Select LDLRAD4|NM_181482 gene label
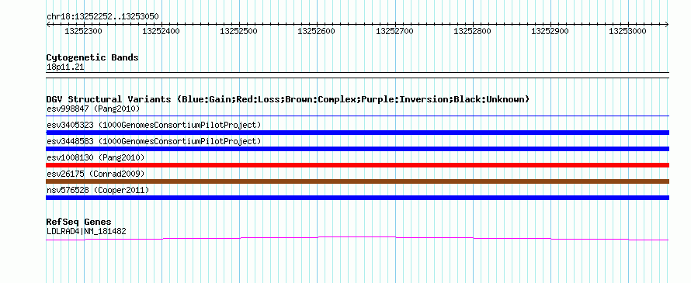Screen dimensions: 691x283 click(86, 231)
